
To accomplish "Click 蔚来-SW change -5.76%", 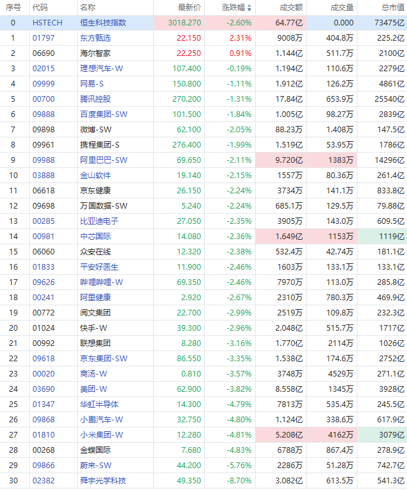I will (x=239, y=466).
